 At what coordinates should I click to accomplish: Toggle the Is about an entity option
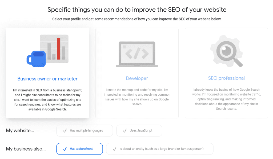coord(160,149)
